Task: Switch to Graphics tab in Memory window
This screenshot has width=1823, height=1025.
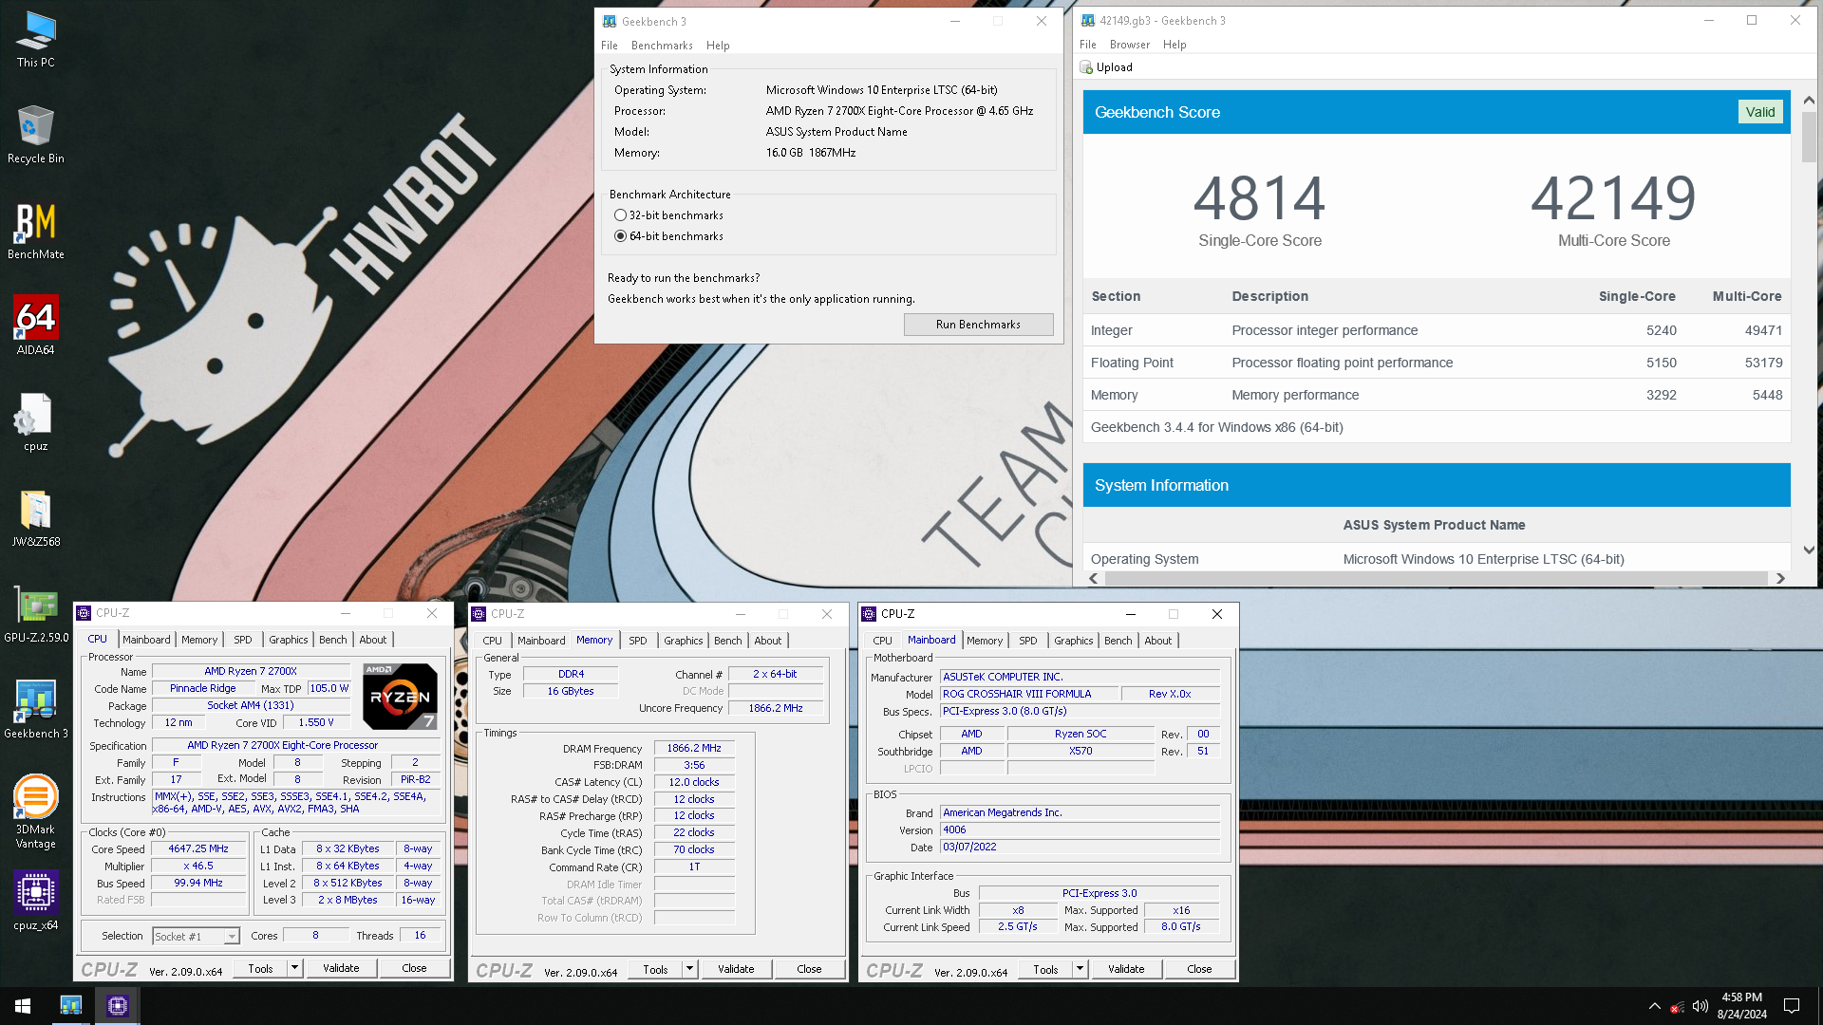Action: [684, 641]
